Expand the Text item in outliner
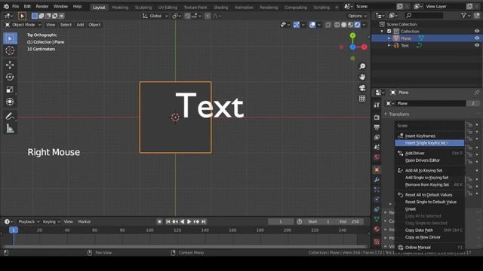 (389, 45)
